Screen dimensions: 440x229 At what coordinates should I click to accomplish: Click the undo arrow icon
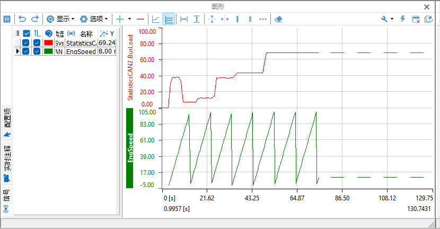click(x=22, y=19)
